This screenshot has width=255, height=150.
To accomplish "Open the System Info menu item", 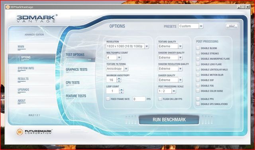I will pos(25,68).
